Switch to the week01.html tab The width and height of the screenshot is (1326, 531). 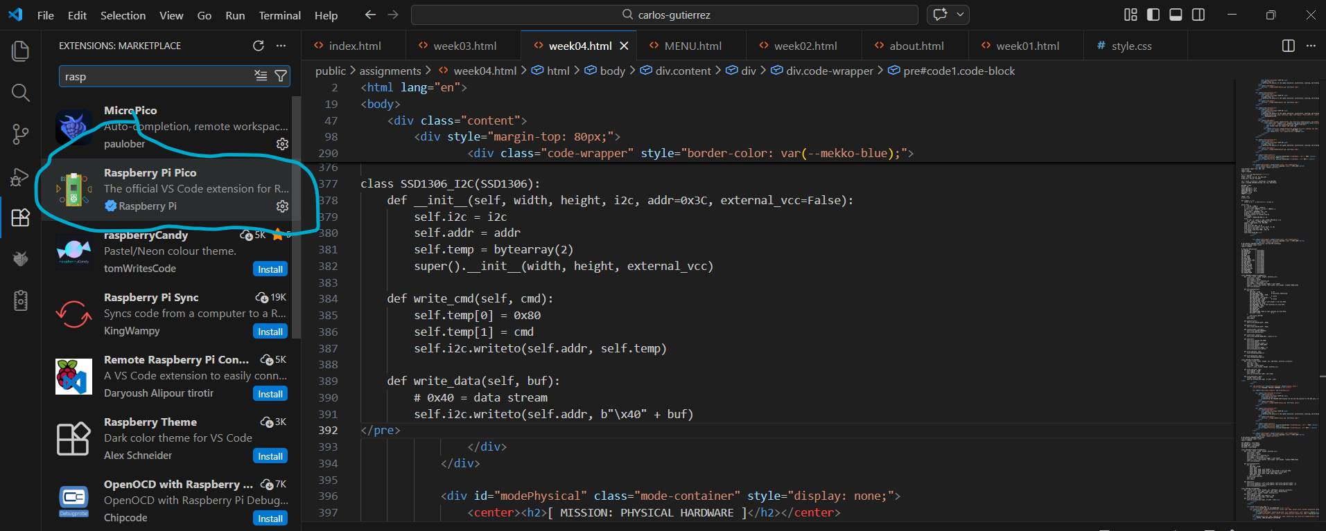1027,46
